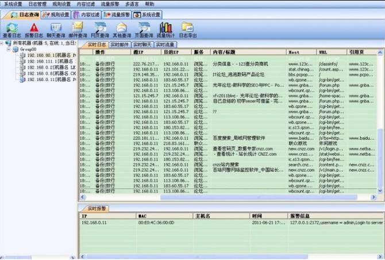
Task: Open the 查看日志 toolbar icon
Action: (x=12, y=30)
